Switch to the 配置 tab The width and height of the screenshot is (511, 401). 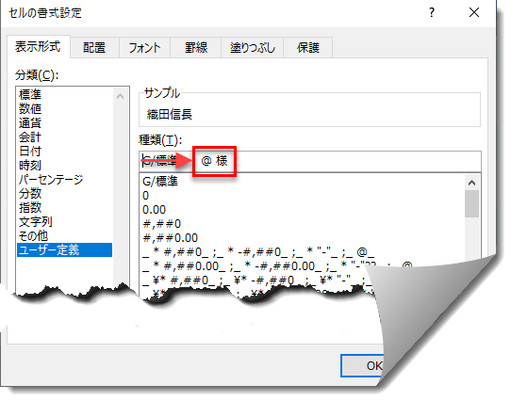click(x=94, y=48)
